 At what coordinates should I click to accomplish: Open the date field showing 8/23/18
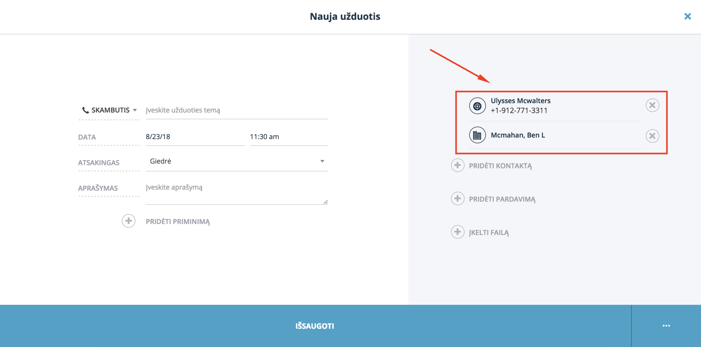coord(195,137)
